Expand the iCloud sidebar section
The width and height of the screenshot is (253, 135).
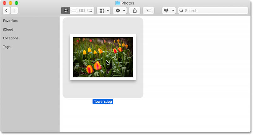coord(8,29)
